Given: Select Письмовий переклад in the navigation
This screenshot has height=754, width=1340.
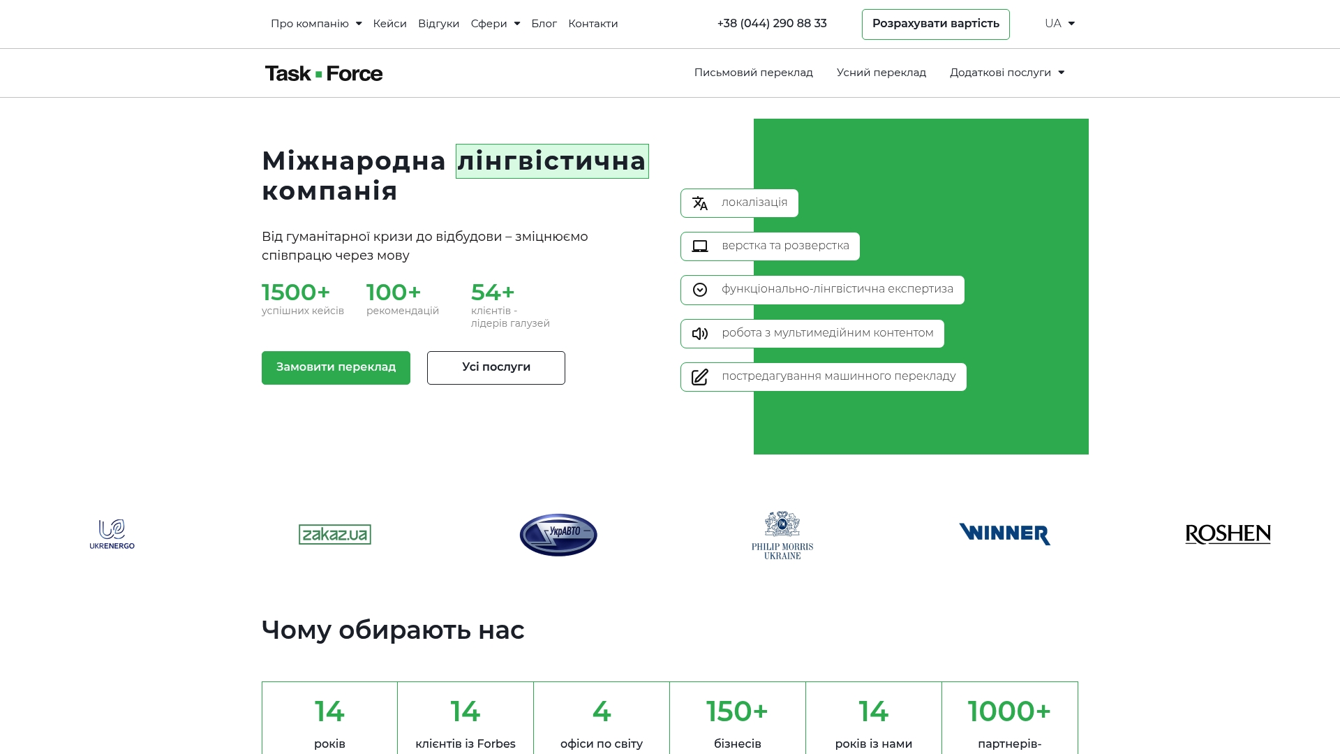Looking at the screenshot, I should coord(754,73).
